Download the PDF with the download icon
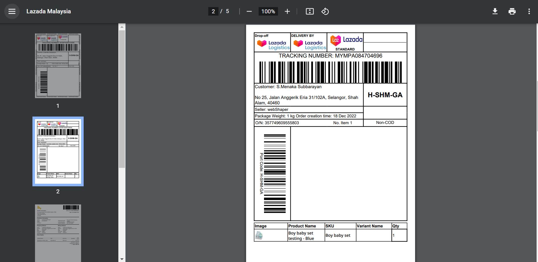Screen dimensions: 538x262 tap(495, 11)
